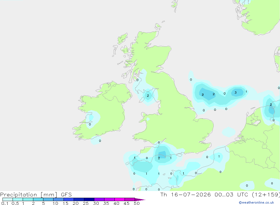This screenshot has height=205, width=280.
Task: Click the 'Th 16-07-2026' date text
Action: click(x=186, y=194)
